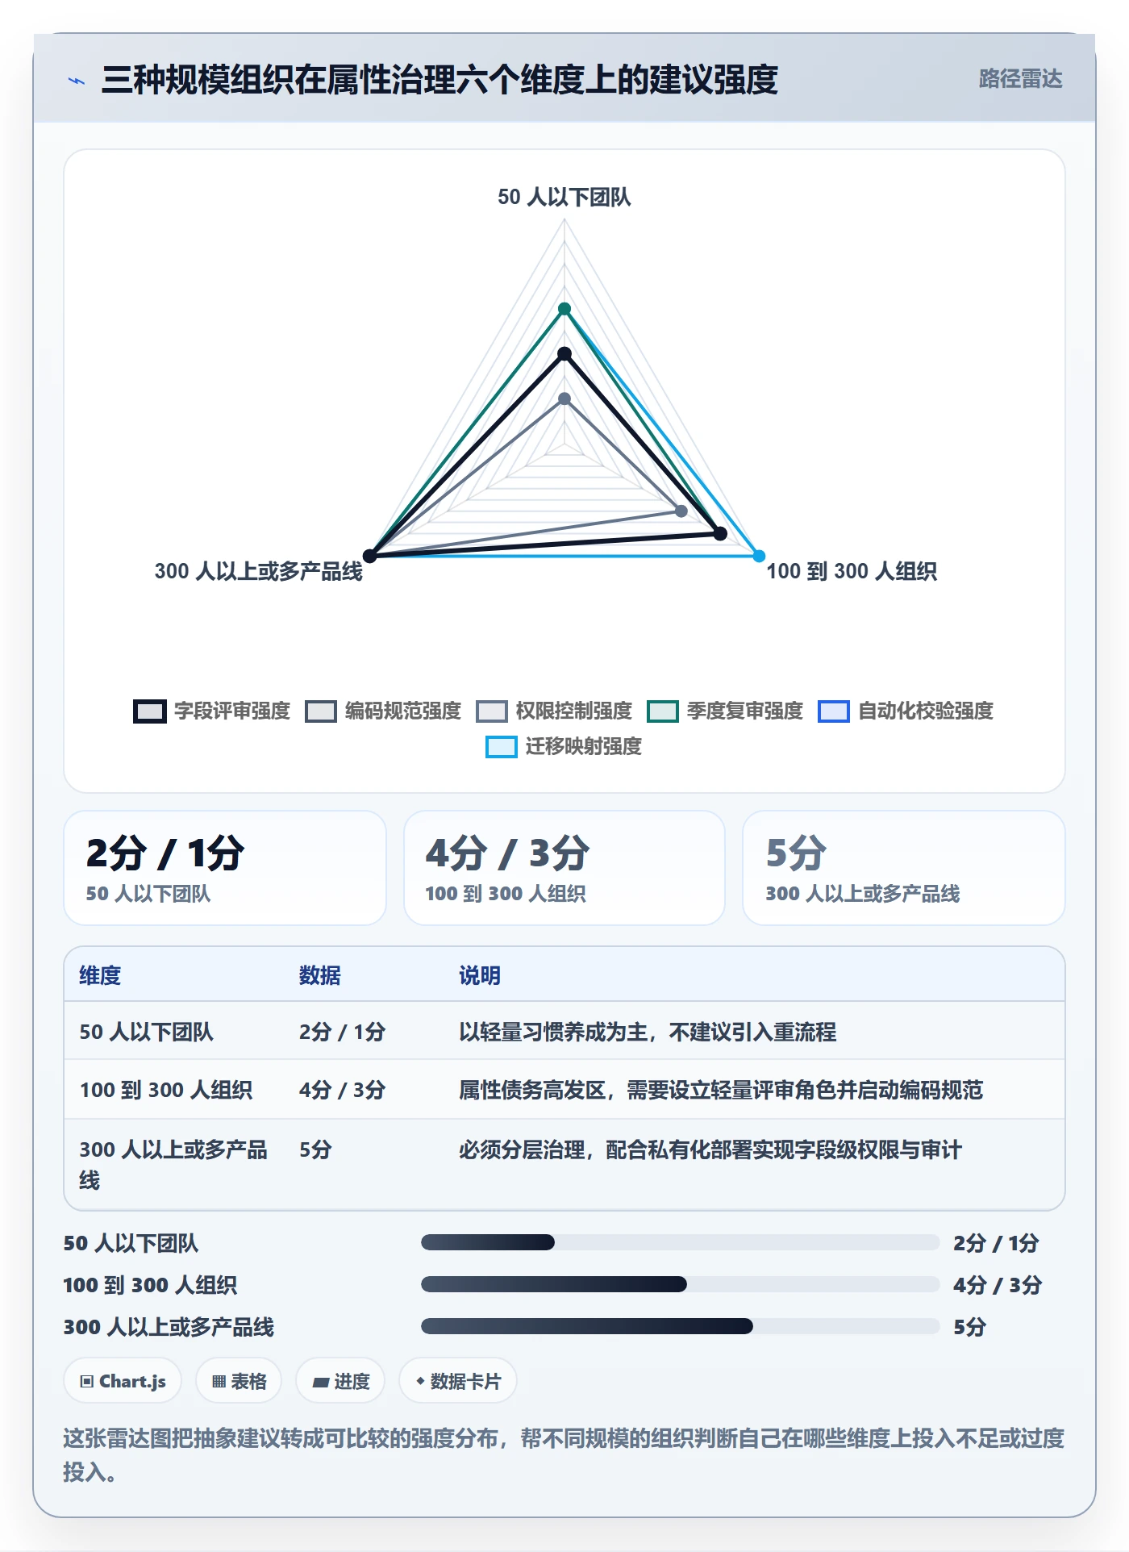Toggle 字段评审强度 legend dataset

point(212,711)
